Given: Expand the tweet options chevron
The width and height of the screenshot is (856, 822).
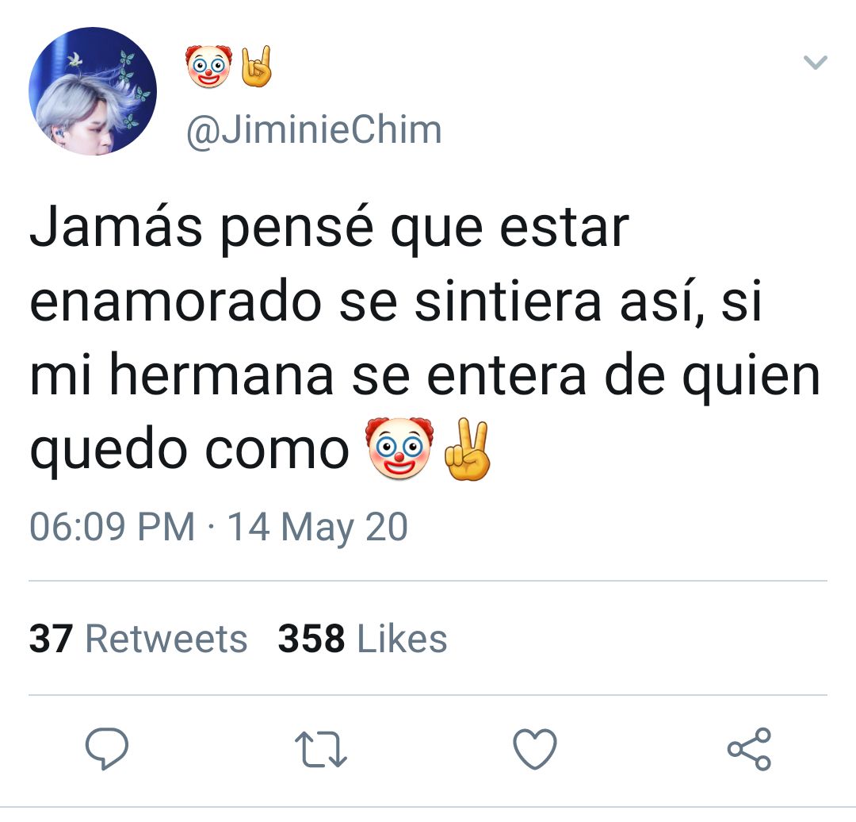Looking at the screenshot, I should click(x=816, y=62).
